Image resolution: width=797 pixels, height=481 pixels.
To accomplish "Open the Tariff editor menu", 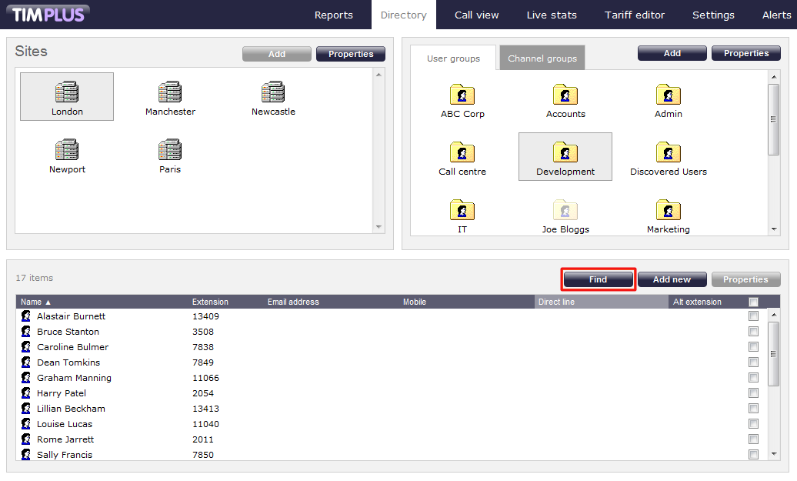I will coord(634,15).
